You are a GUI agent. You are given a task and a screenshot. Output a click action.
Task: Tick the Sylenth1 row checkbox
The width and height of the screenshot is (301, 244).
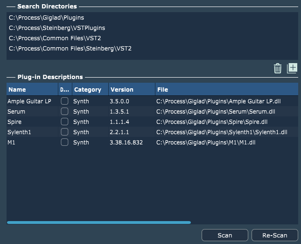coord(64,132)
